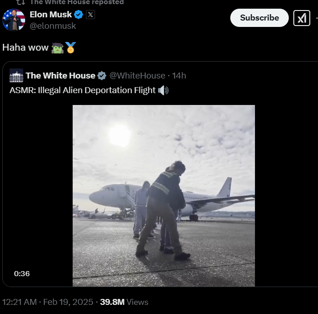Open the @elonmusk handle link
The width and height of the screenshot is (318, 314).
tap(53, 26)
